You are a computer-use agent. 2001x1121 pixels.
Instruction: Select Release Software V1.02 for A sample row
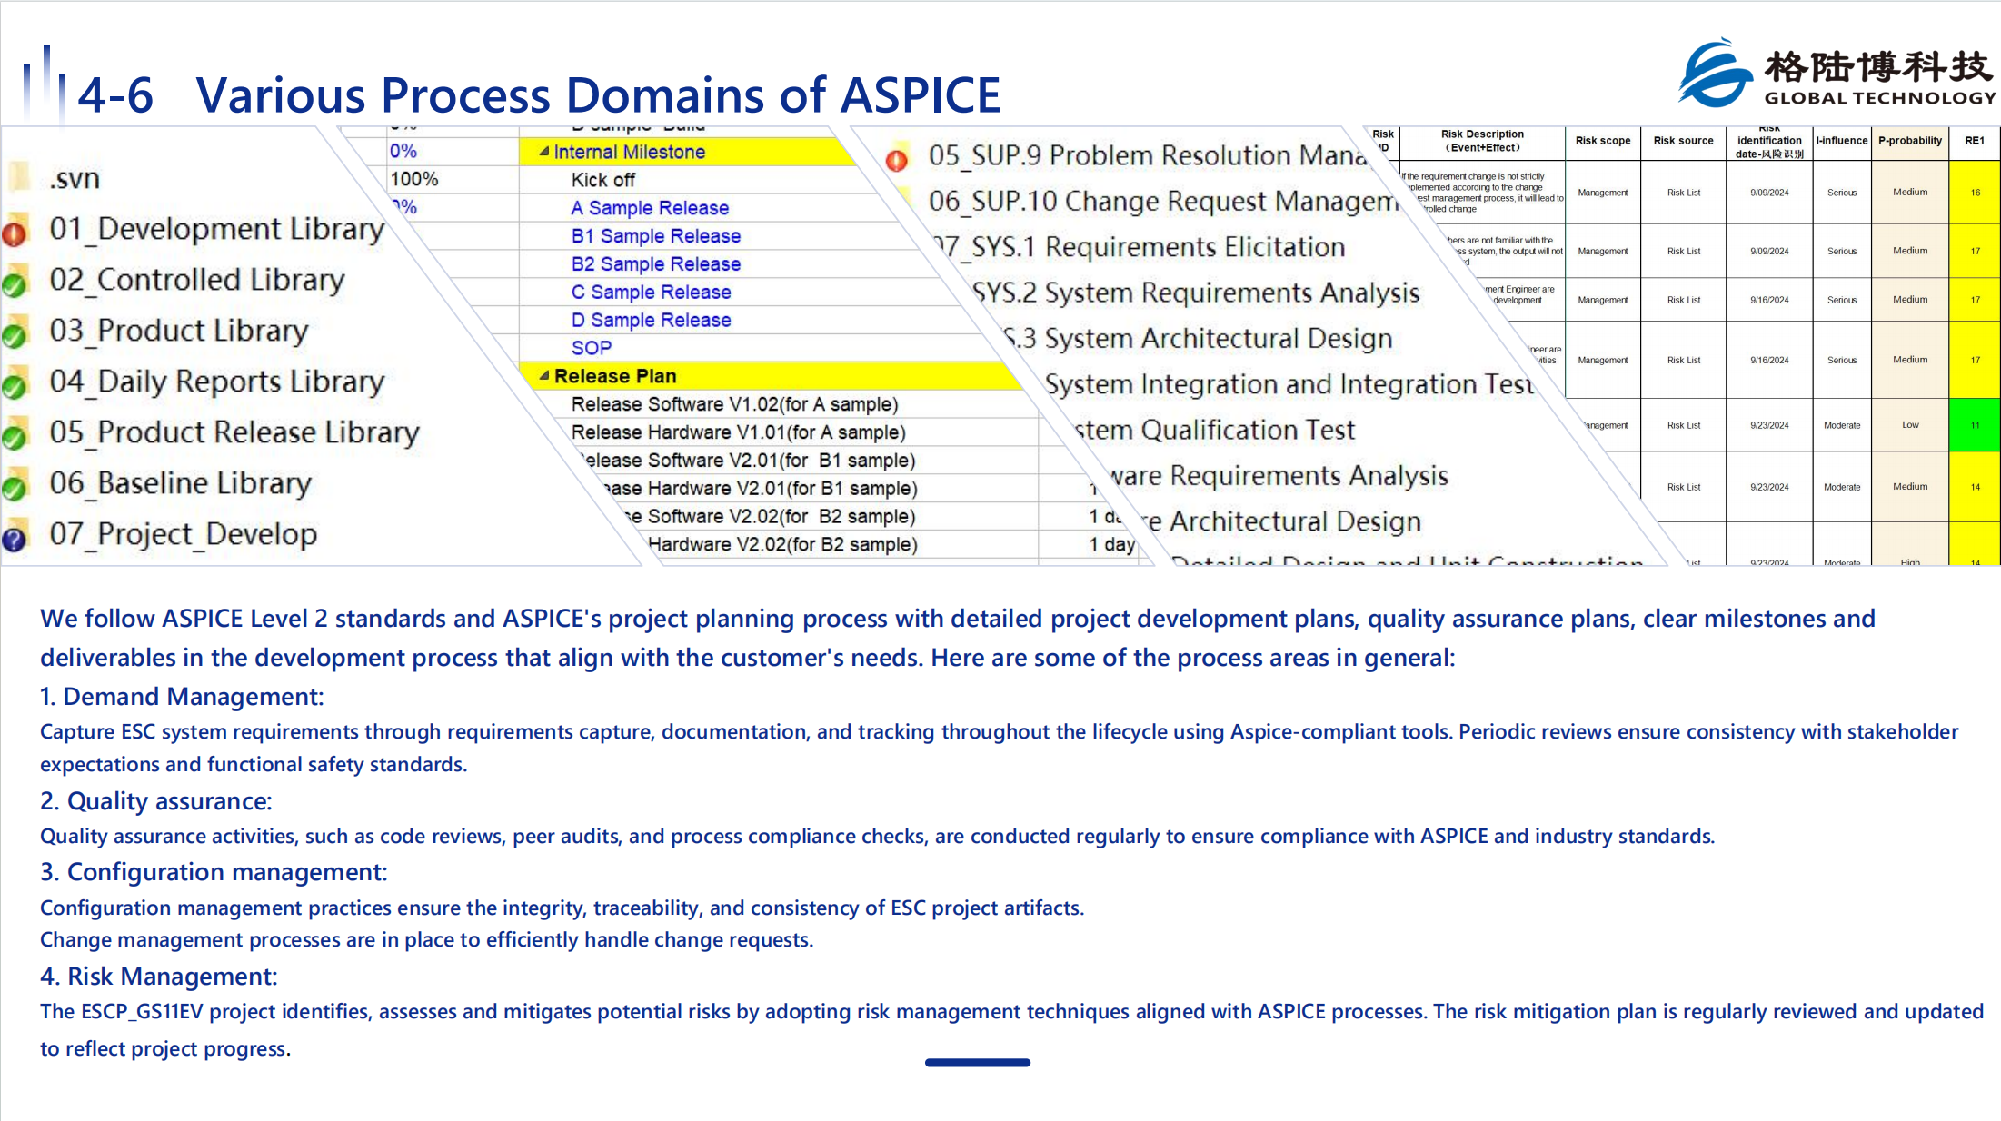click(x=734, y=404)
